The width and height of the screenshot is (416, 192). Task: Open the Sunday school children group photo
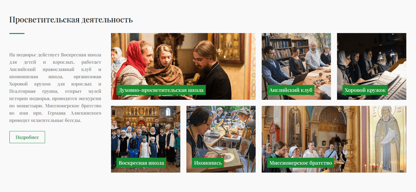[x=146, y=139]
